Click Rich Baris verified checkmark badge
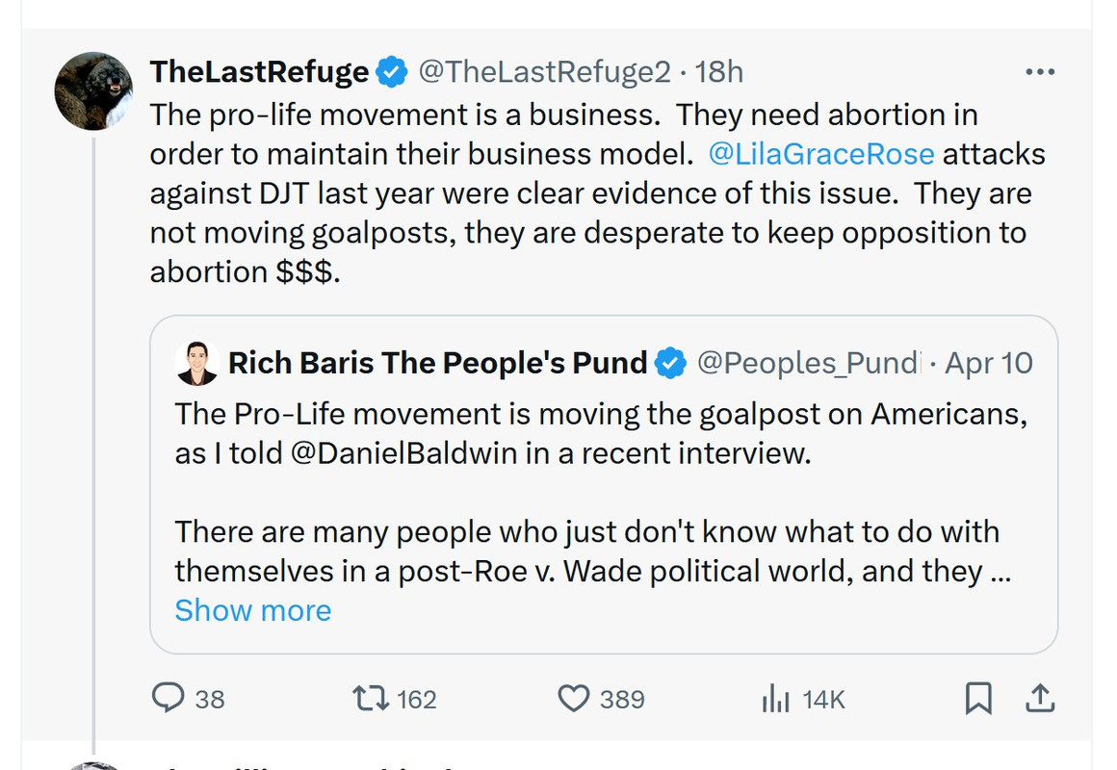Viewport: 1117px width, 770px height. pyautogui.click(x=670, y=363)
